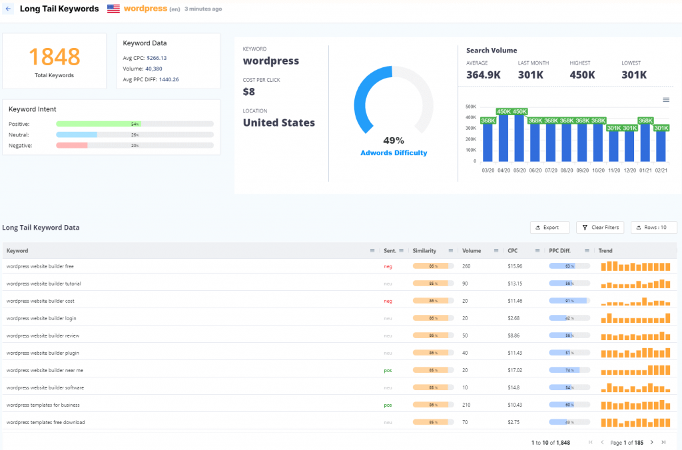Open the search volume chart hamburger menu

click(666, 100)
